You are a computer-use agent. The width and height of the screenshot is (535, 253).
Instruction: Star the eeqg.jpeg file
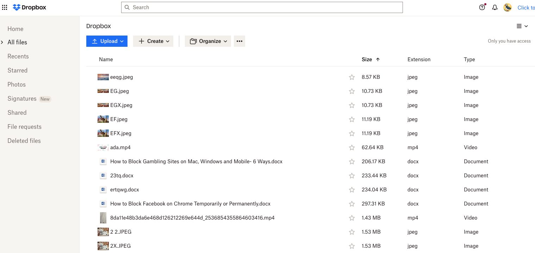coord(352,77)
